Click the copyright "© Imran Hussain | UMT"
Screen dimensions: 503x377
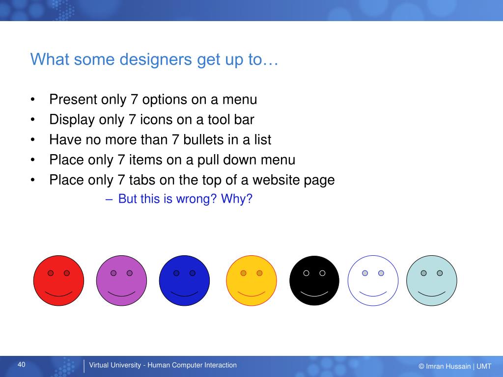455,366
